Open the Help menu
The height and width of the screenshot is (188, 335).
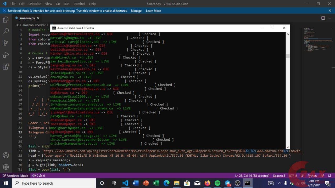coord(92,4)
